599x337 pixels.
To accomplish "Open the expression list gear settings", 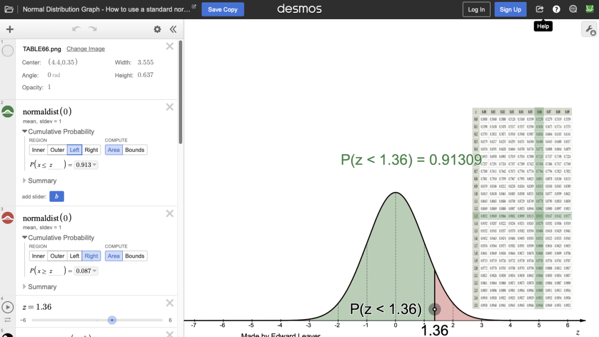I will (157, 29).
